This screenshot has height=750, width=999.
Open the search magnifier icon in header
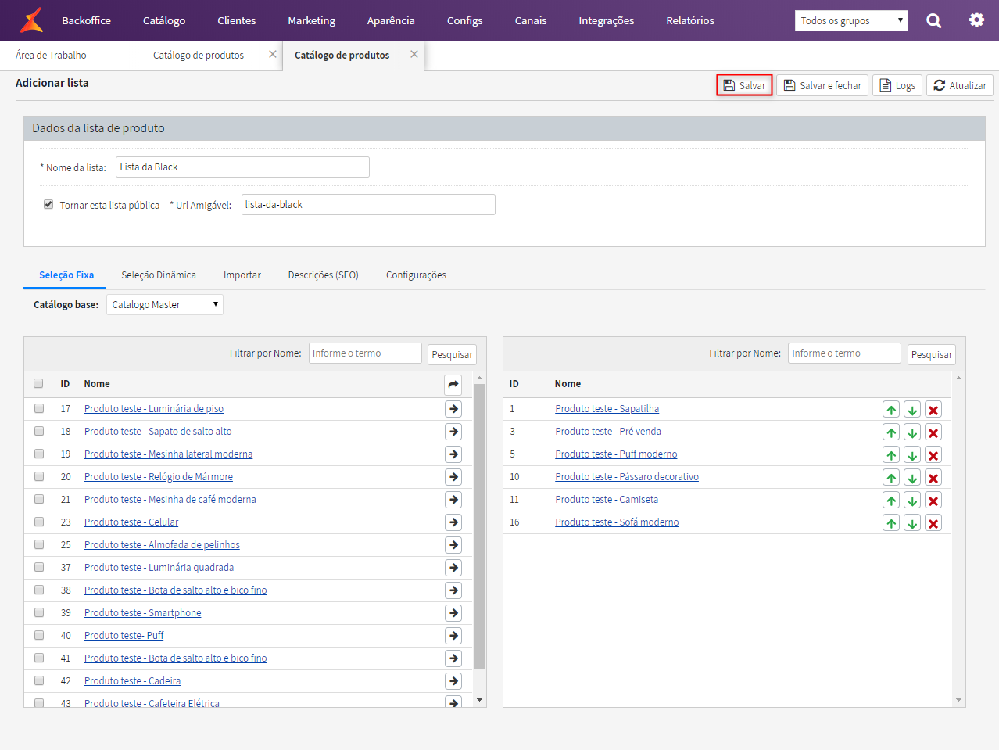[x=934, y=20]
